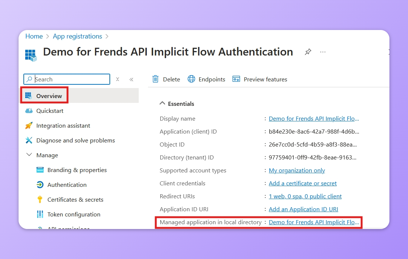
Task: Open the Endpoints toolbar button
Action: pyautogui.click(x=206, y=79)
